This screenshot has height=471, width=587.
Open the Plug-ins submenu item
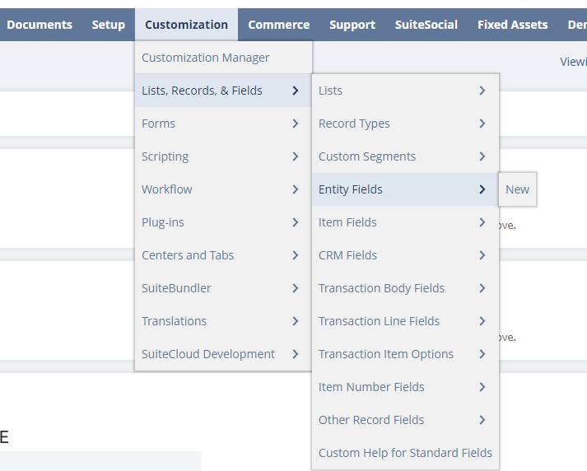(x=223, y=222)
